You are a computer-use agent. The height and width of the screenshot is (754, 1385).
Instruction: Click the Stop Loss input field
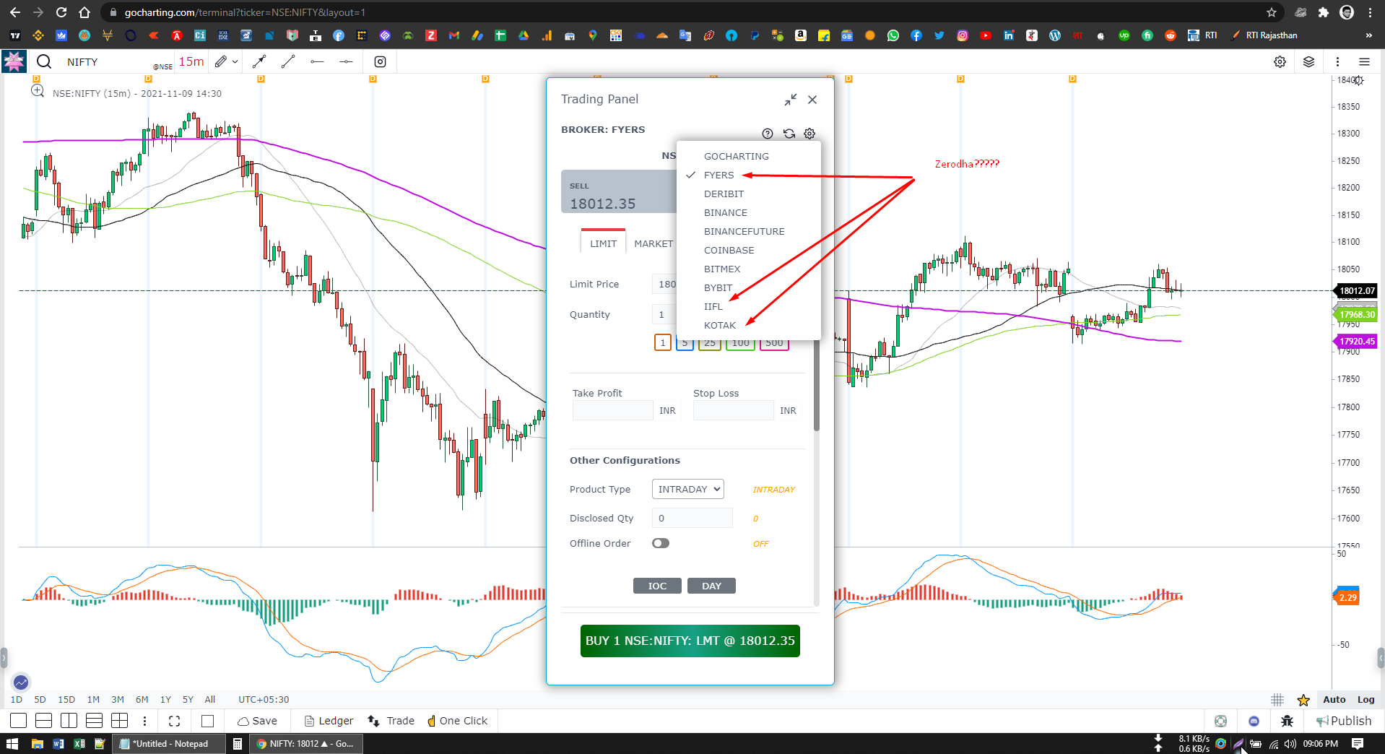[x=732, y=410]
